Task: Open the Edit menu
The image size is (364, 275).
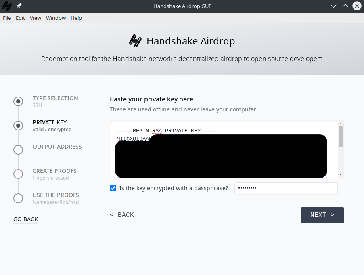Action: 20,18
